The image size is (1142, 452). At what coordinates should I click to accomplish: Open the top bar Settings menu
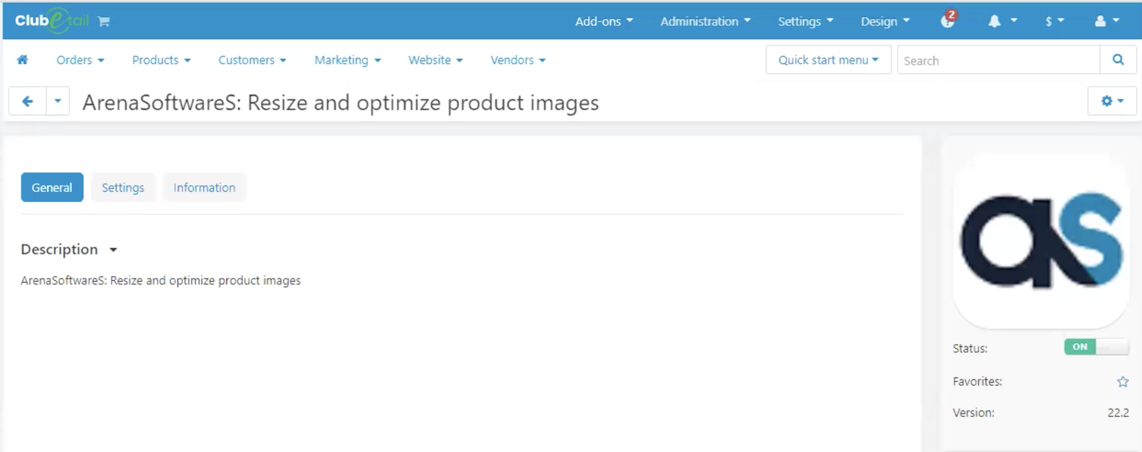(805, 21)
